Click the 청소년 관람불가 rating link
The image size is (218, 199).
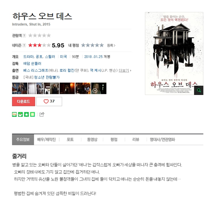[47, 77]
